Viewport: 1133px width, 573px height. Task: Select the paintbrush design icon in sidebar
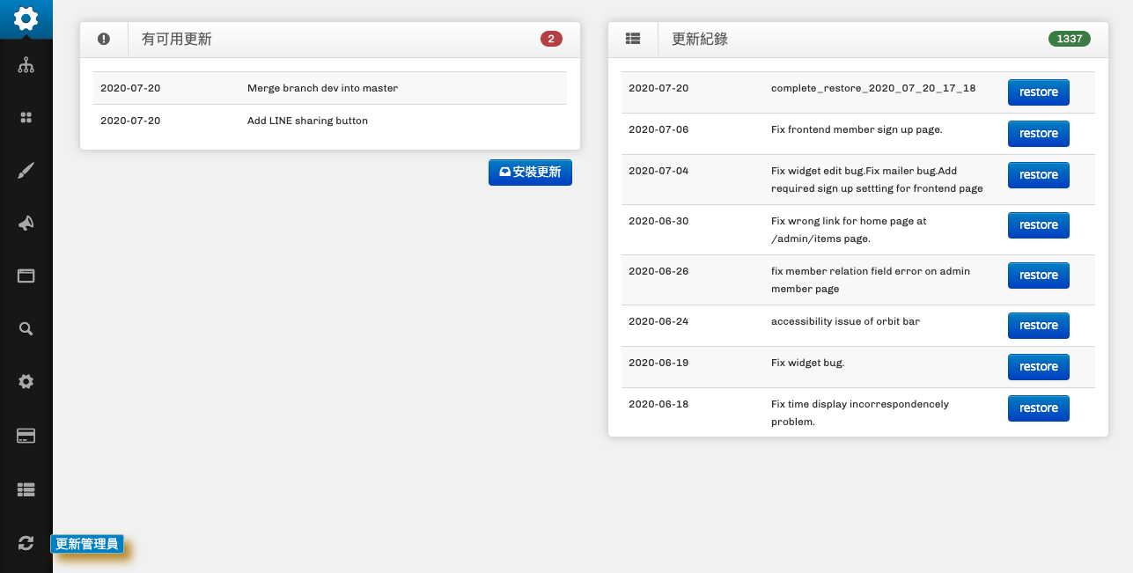26,171
